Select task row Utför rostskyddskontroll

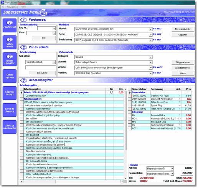click(72, 174)
